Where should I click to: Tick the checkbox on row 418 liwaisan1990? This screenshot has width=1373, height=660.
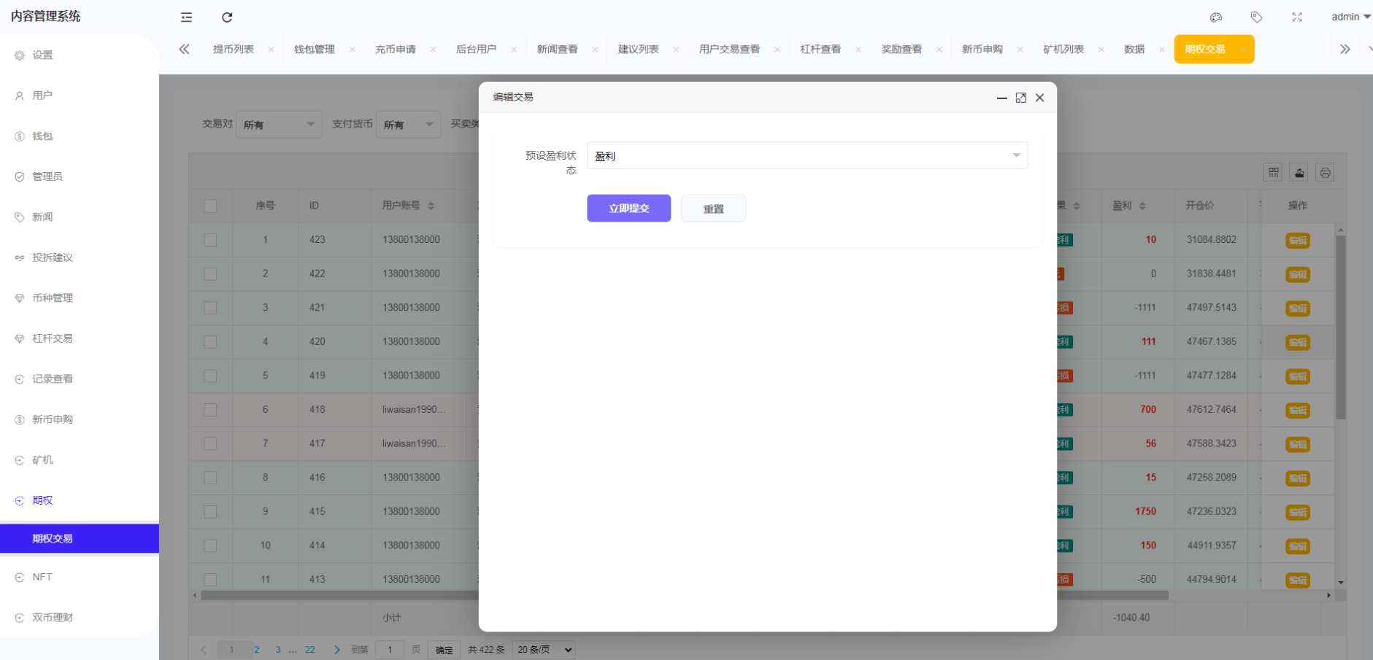pyautogui.click(x=210, y=409)
